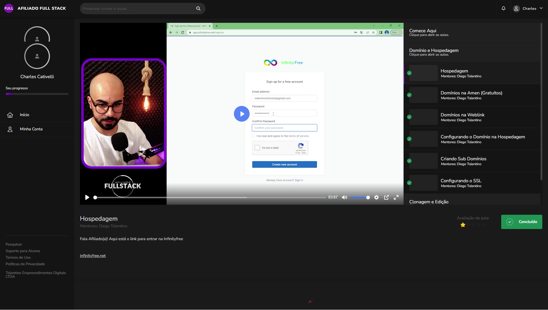The width and height of the screenshot is (548, 310).
Task: Open video settings gear icon
Action: [376, 197]
